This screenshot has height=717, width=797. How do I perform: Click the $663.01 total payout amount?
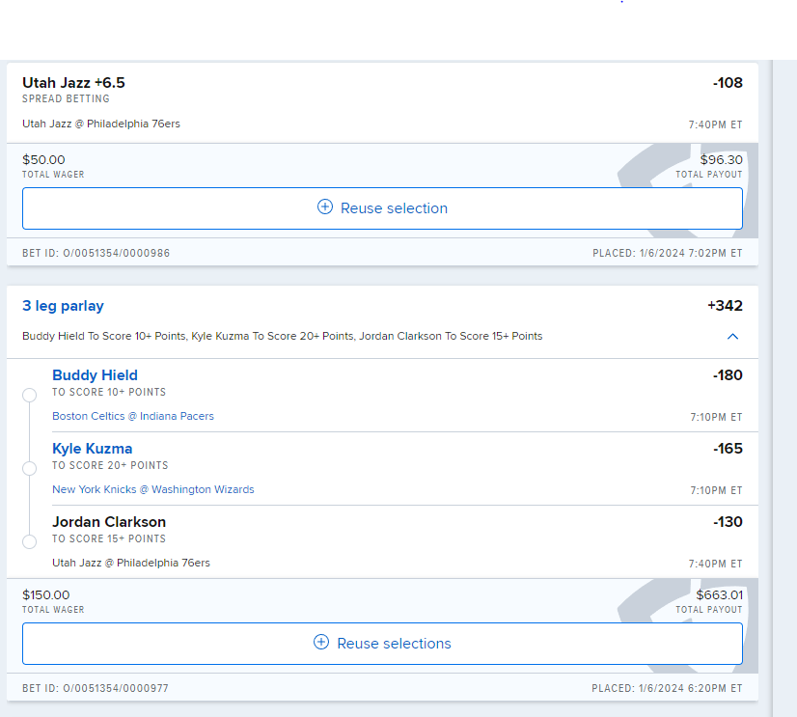point(719,595)
